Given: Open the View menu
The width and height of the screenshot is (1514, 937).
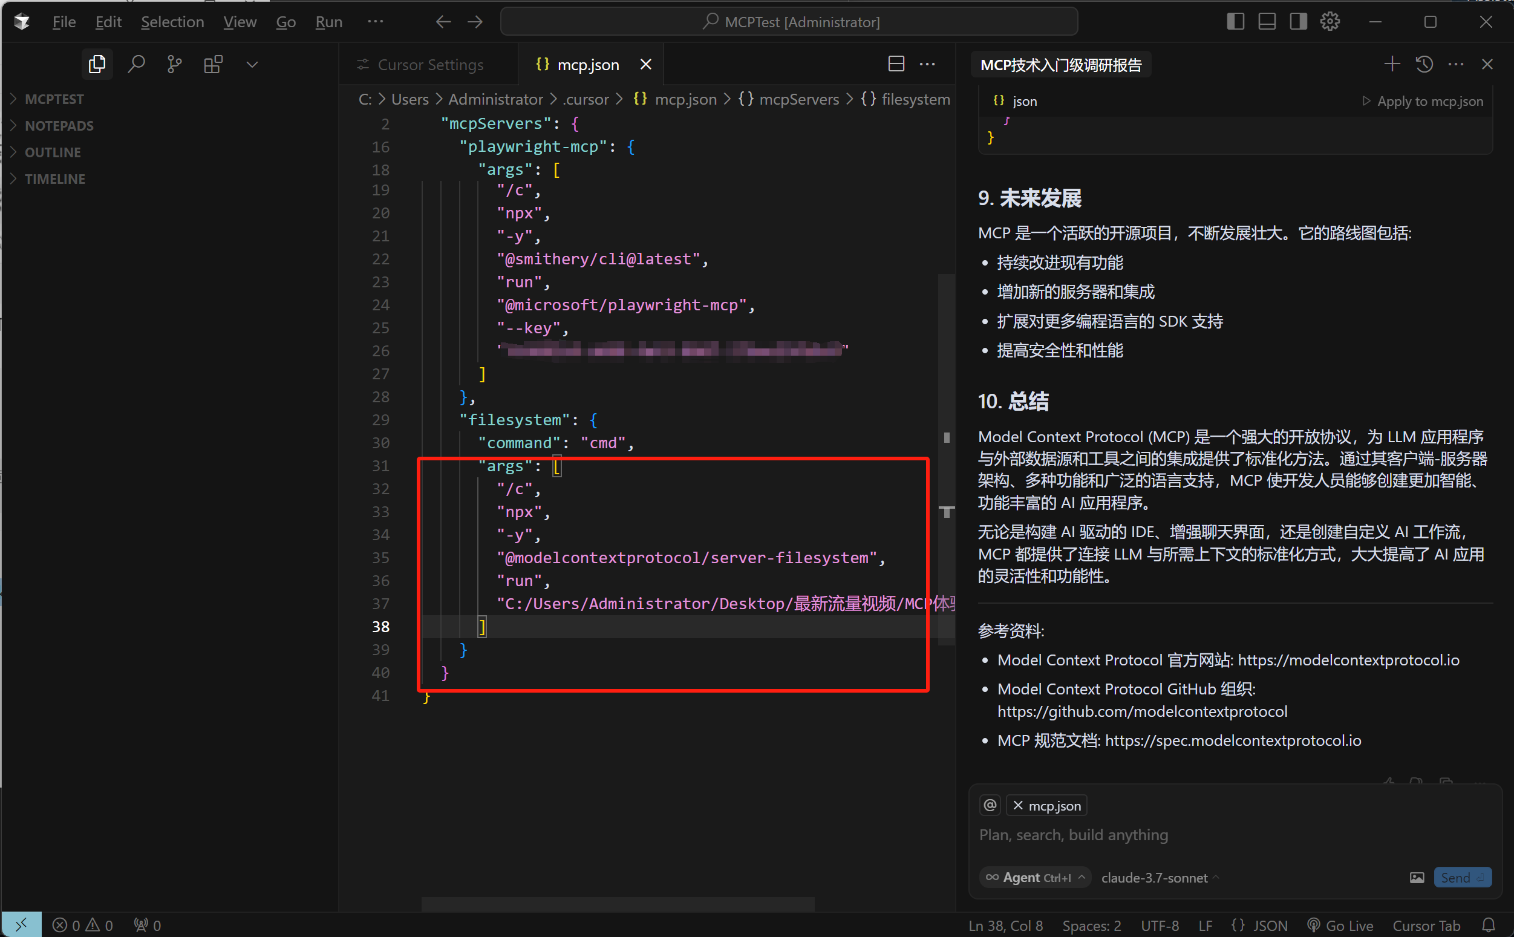Looking at the screenshot, I should tap(240, 22).
